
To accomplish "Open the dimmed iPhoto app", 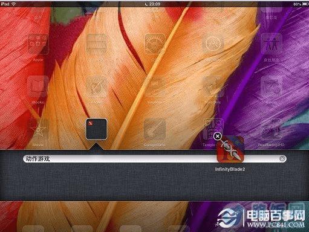I will [x=272, y=86].
